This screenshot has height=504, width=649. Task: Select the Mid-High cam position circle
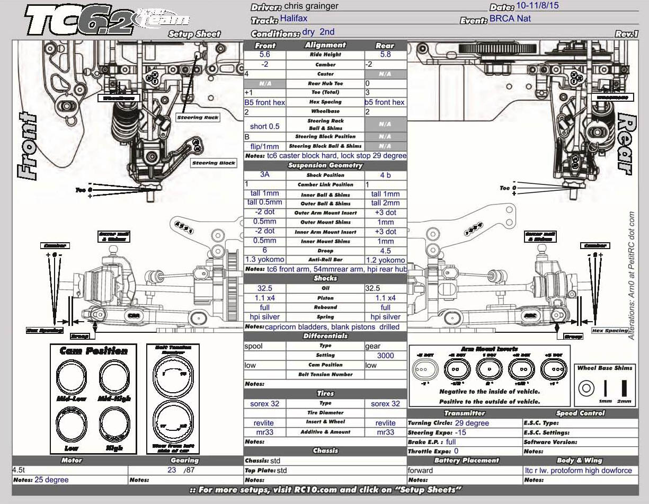(115, 376)
